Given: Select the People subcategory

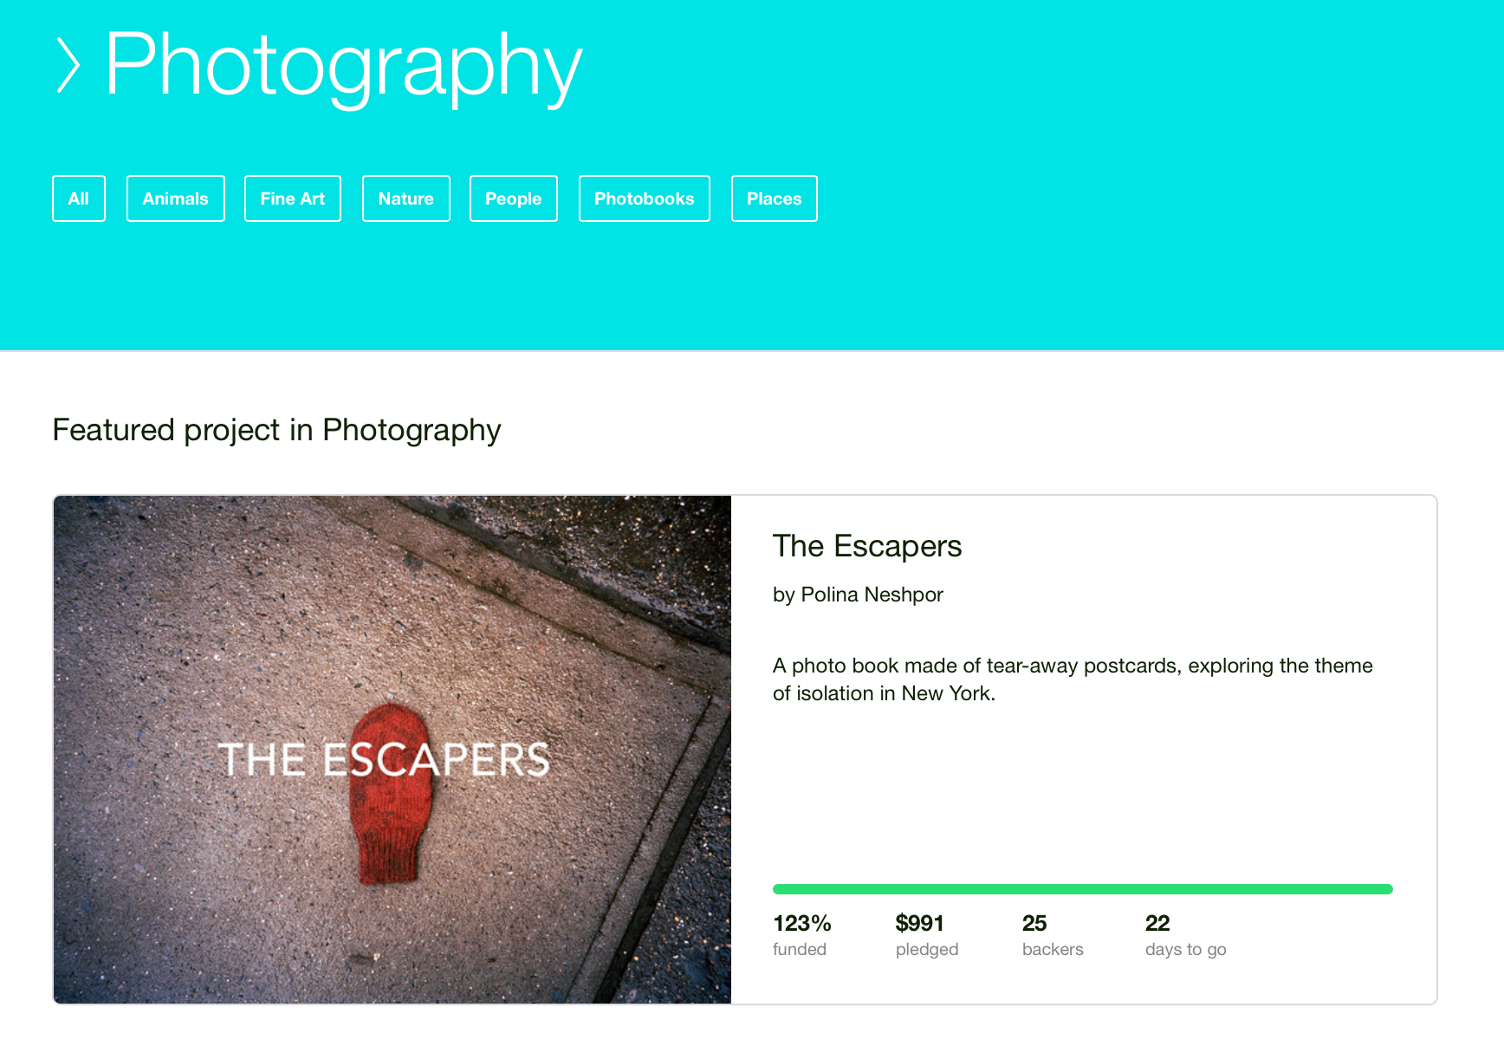Looking at the screenshot, I should pyautogui.click(x=514, y=198).
